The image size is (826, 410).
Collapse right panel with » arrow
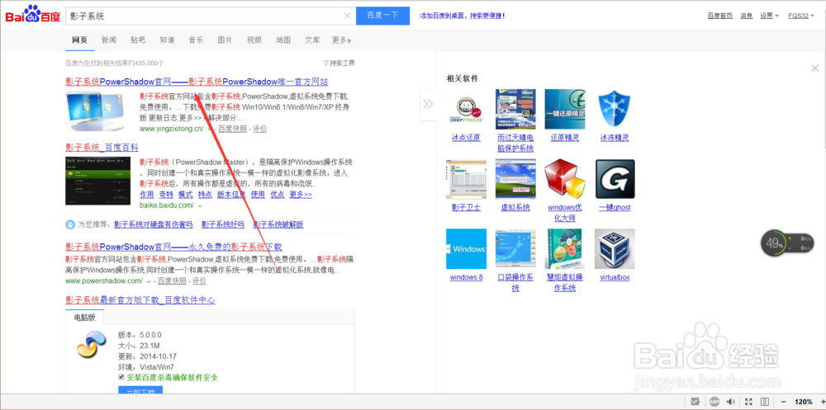428,104
